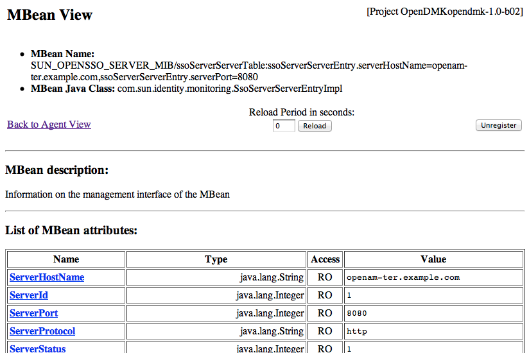The image size is (529, 353).
Task: Click the Information on the management interface text
Action: tap(117, 194)
